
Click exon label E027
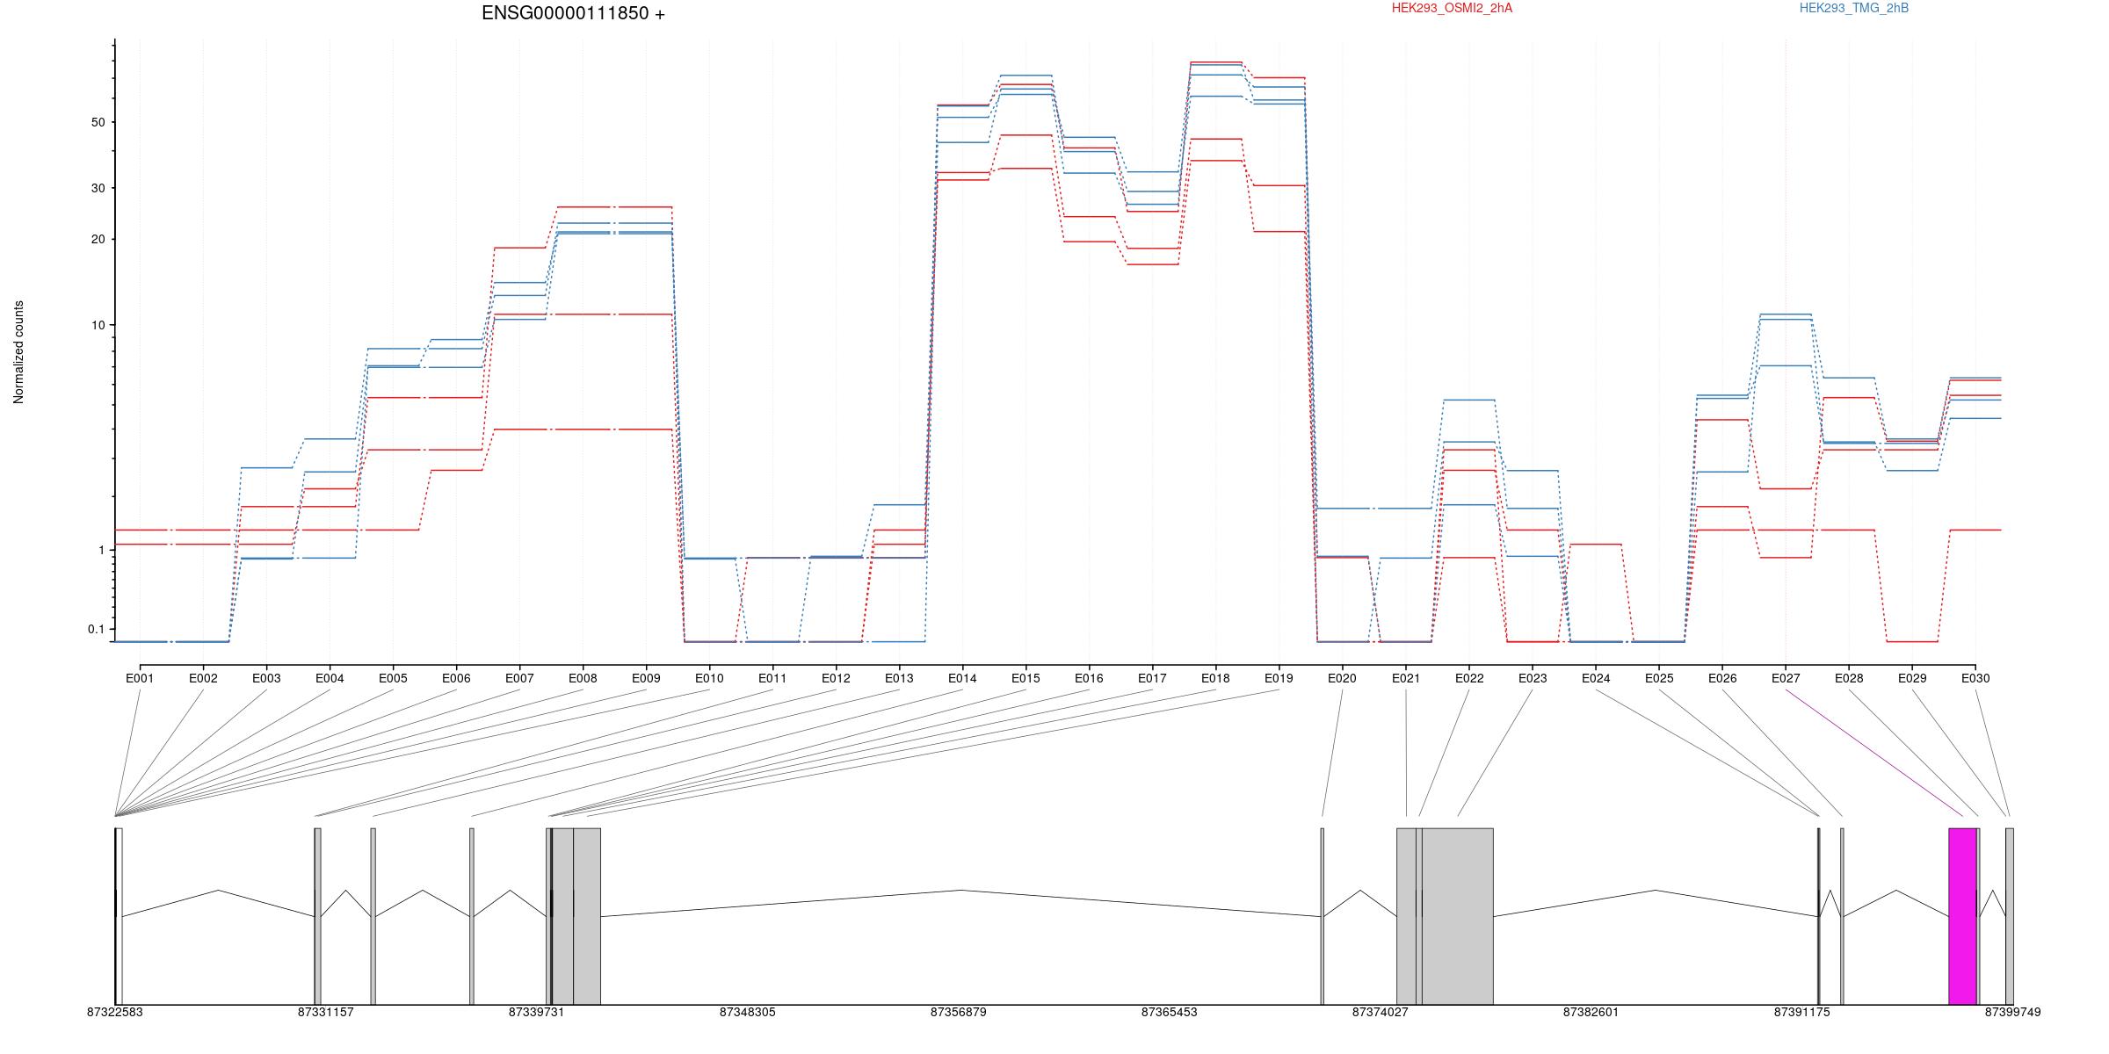(x=1786, y=678)
